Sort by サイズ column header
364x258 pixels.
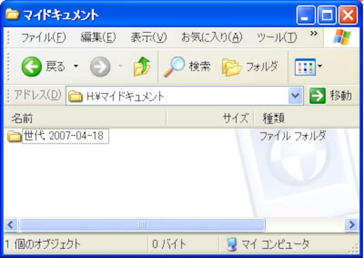point(210,118)
